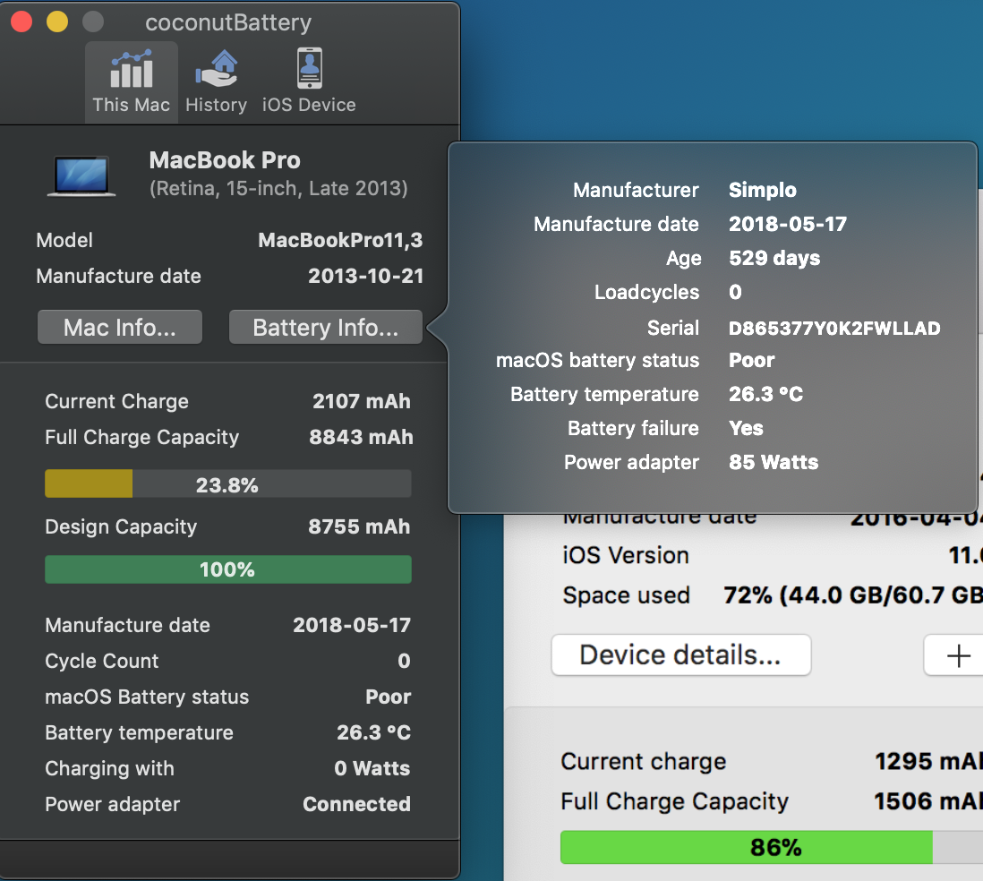983x881 pixels.
Task: Click the 2107 mAh current charge value
Action: (x=362, y=401)
